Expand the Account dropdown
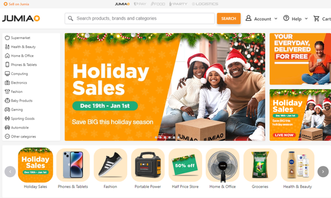The width and height of the screenshot is (331, 198). pos(261,19)
